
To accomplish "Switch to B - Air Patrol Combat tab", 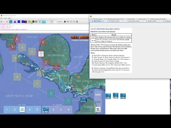I will [x=113, y=21].
